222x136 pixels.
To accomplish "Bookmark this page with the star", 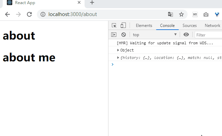I will point(181,14).
